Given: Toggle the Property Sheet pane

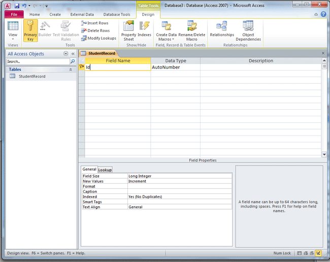Looking at the screenshot, I should click(x=128, y=31).
